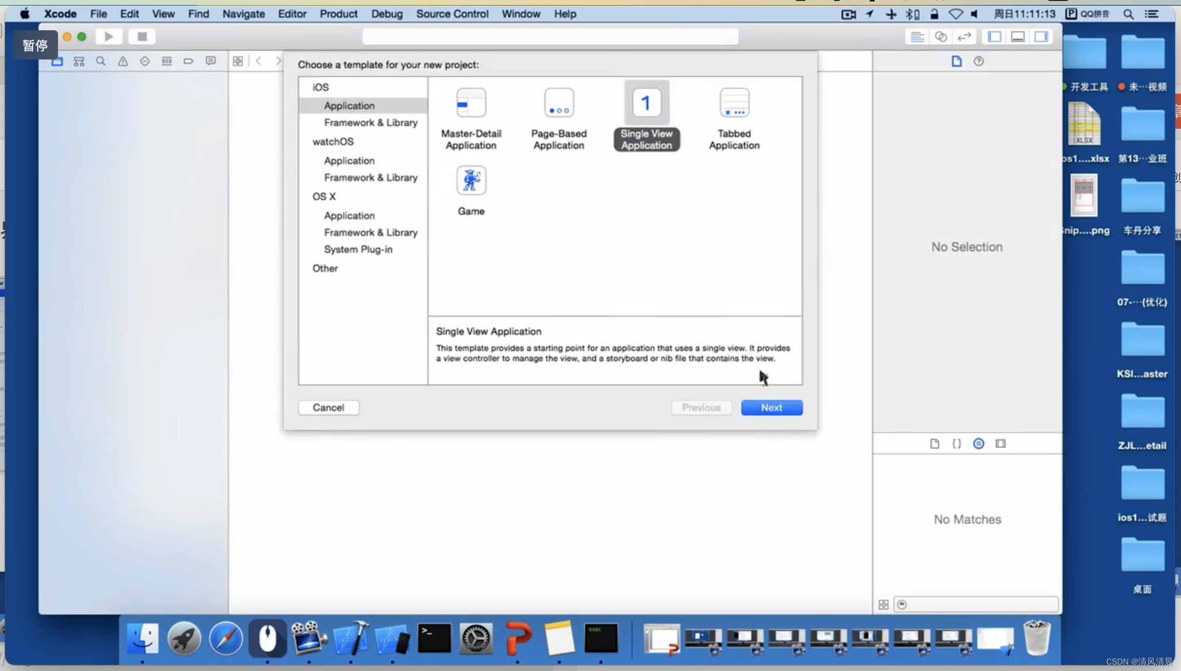
Task: Select iOS Application category
Action: click(x=363, y=105)
